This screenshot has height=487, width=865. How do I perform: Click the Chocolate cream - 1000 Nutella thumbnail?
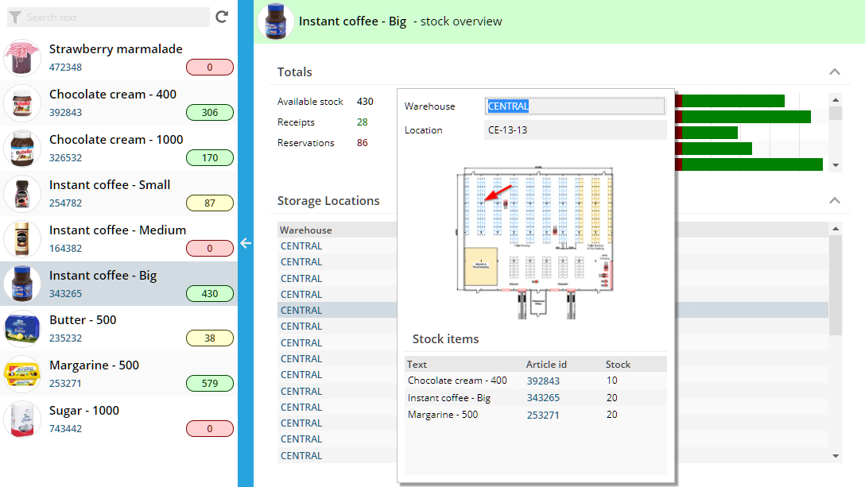click(x=21, y=149)
